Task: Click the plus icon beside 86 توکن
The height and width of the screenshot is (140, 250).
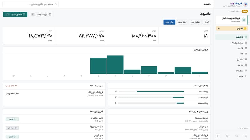Action: [x=219, y=28]
